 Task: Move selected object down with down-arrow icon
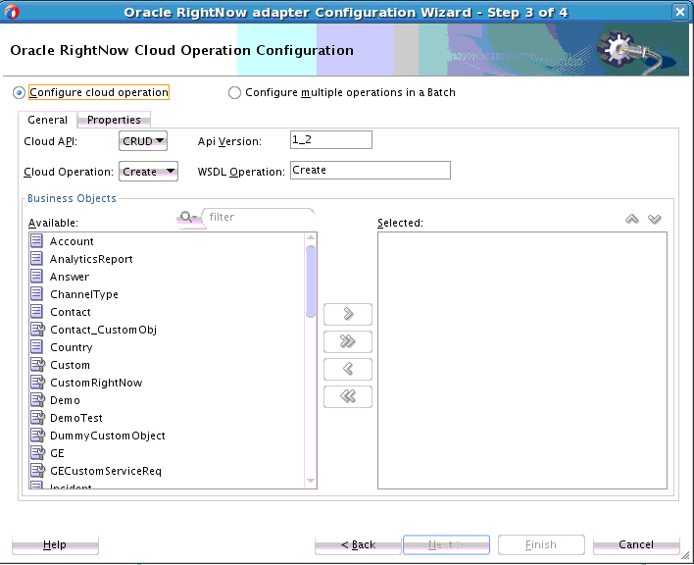[x=655, y=219]
